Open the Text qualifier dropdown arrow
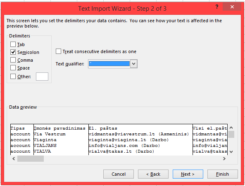Image resolution: width=245 pixels, height=186 pixels. pyautogui.click(x=133, y=64)
